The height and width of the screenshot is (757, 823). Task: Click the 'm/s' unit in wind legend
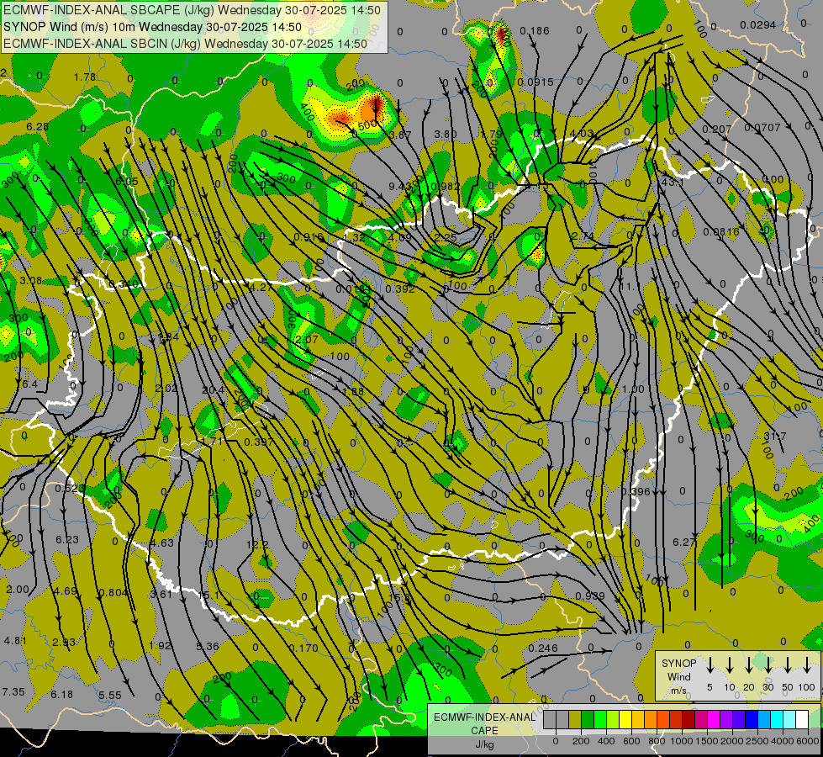click(678, 691)
